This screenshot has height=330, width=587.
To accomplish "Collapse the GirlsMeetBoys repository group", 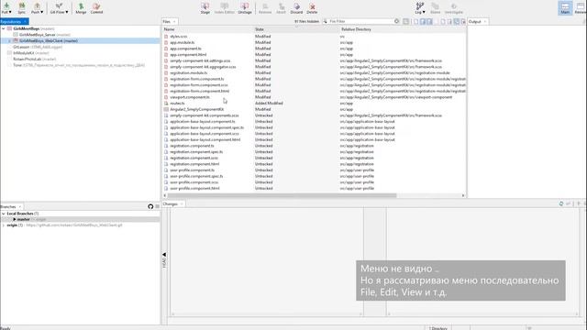I will (4, 28).
